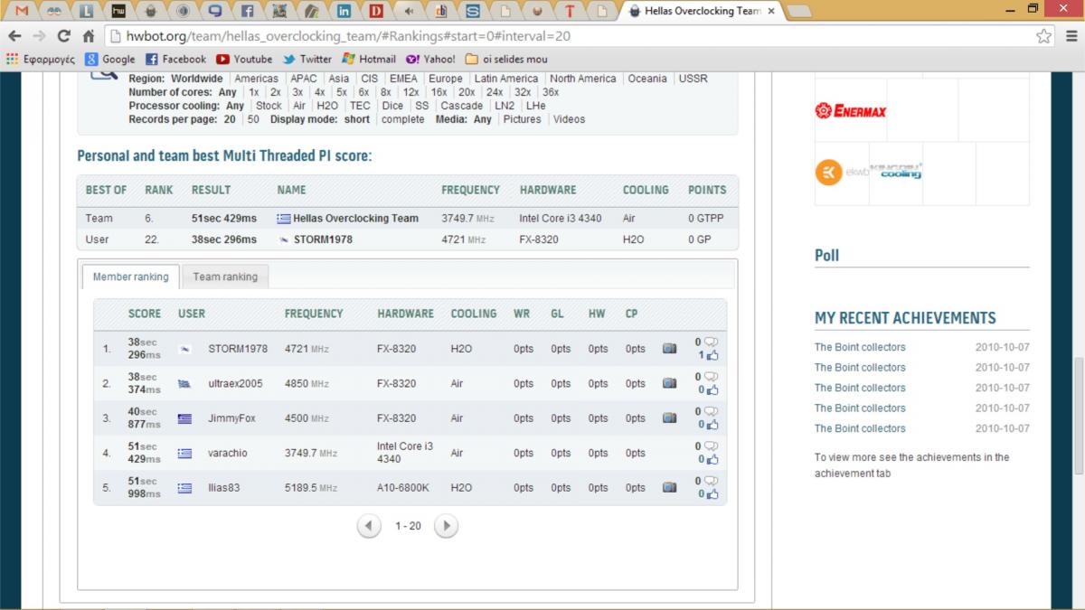Open the Facebook bookmark in bookmarks bar
The width and height of the screenshot is (1085, 610).
pos(176,60)
